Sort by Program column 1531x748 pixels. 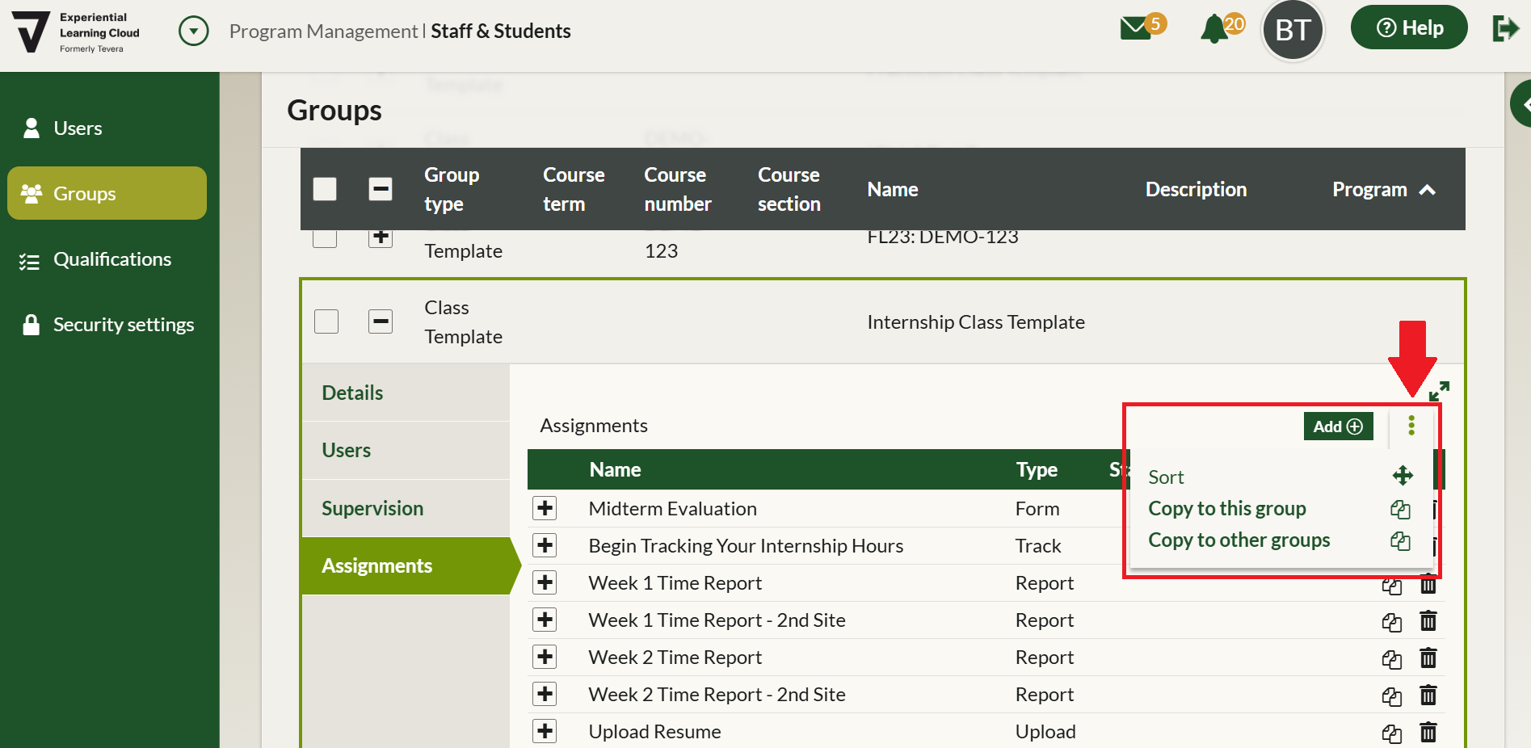(x=1383, y=189)
